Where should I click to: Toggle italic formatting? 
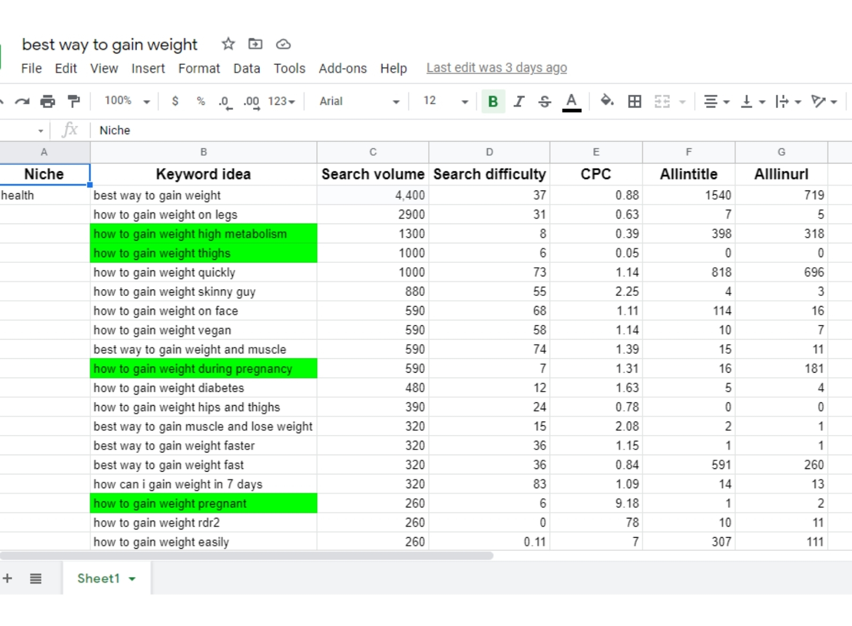[x=519, y=101]
